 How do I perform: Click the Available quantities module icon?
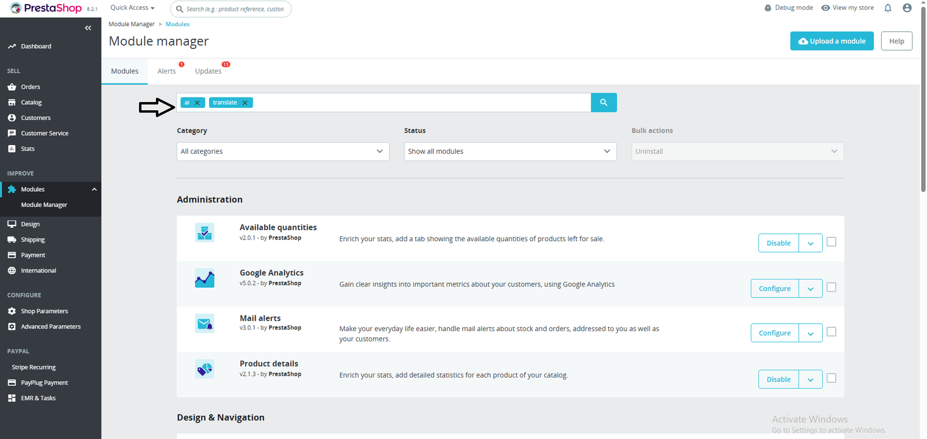(x=205, y=233)
